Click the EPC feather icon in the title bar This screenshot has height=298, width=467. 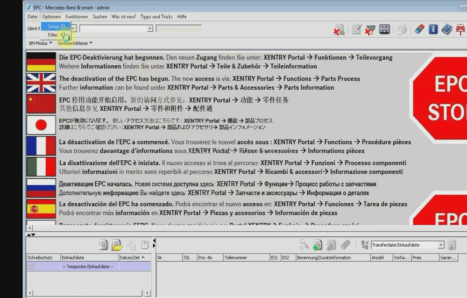pyautogui.click(x=29, y=7)
